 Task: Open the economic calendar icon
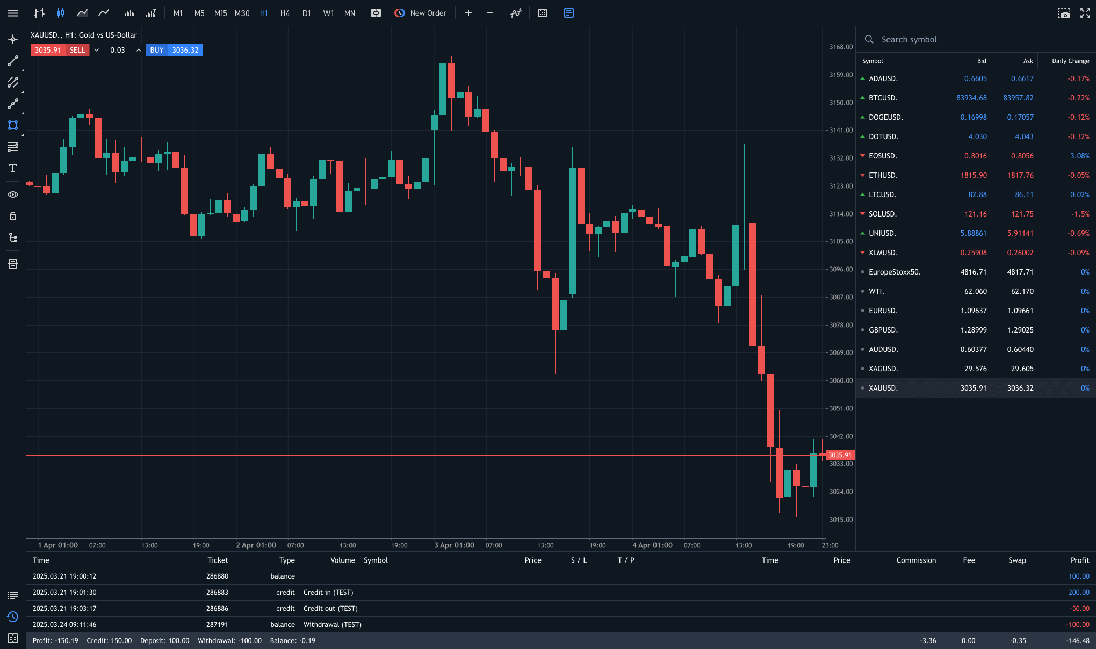tap(543, 13)
